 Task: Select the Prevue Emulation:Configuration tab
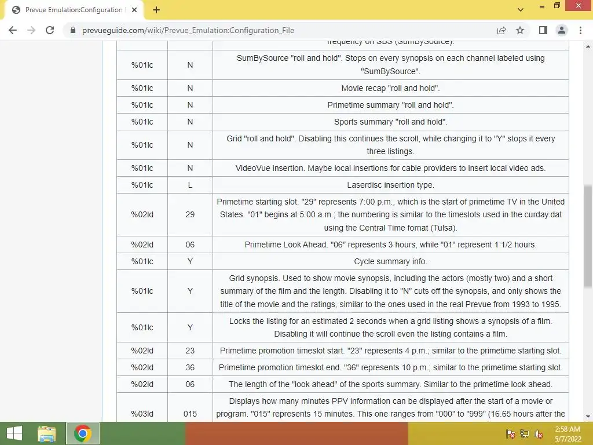[x=74, y=10]
